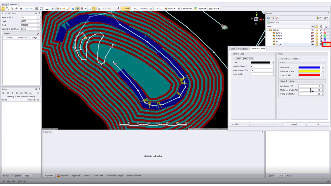Click the Cancel button
Image resolution: width=331 pixels, height=186 pixels.
pyautogui.click(x=294, y=124)
